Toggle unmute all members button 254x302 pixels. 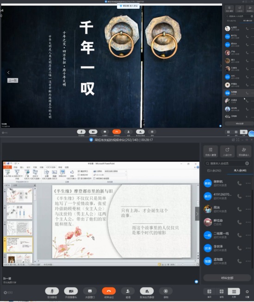coord(147,291)
